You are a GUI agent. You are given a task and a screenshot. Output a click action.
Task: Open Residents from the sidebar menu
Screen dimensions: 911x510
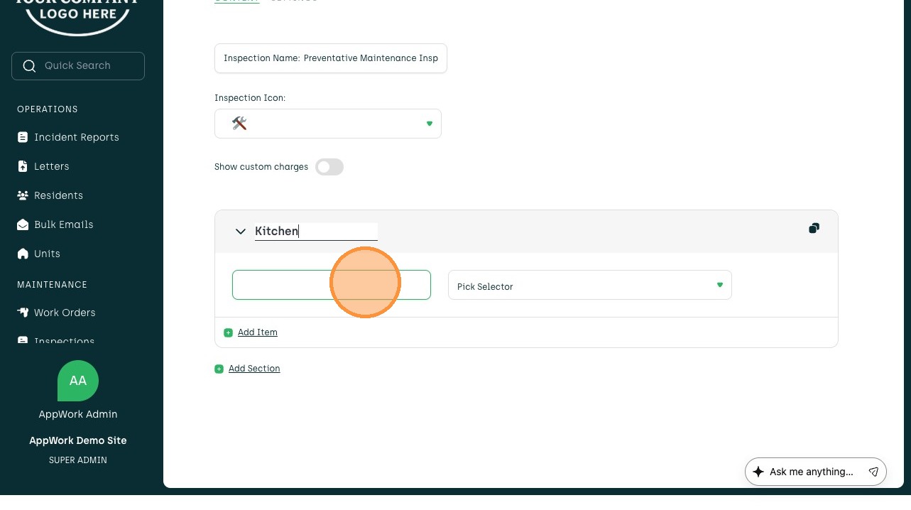pos(58,195)
